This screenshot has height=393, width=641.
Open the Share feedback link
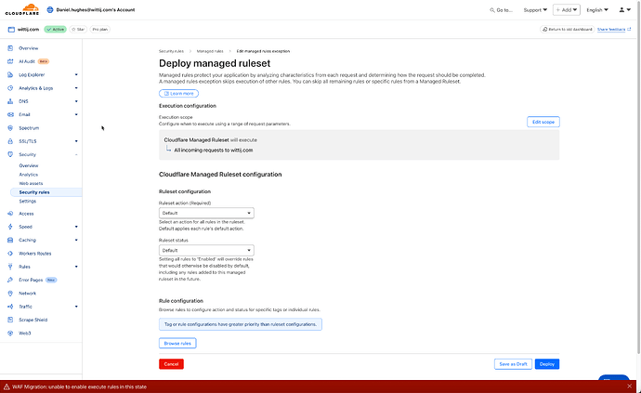[x=614, y=30]
